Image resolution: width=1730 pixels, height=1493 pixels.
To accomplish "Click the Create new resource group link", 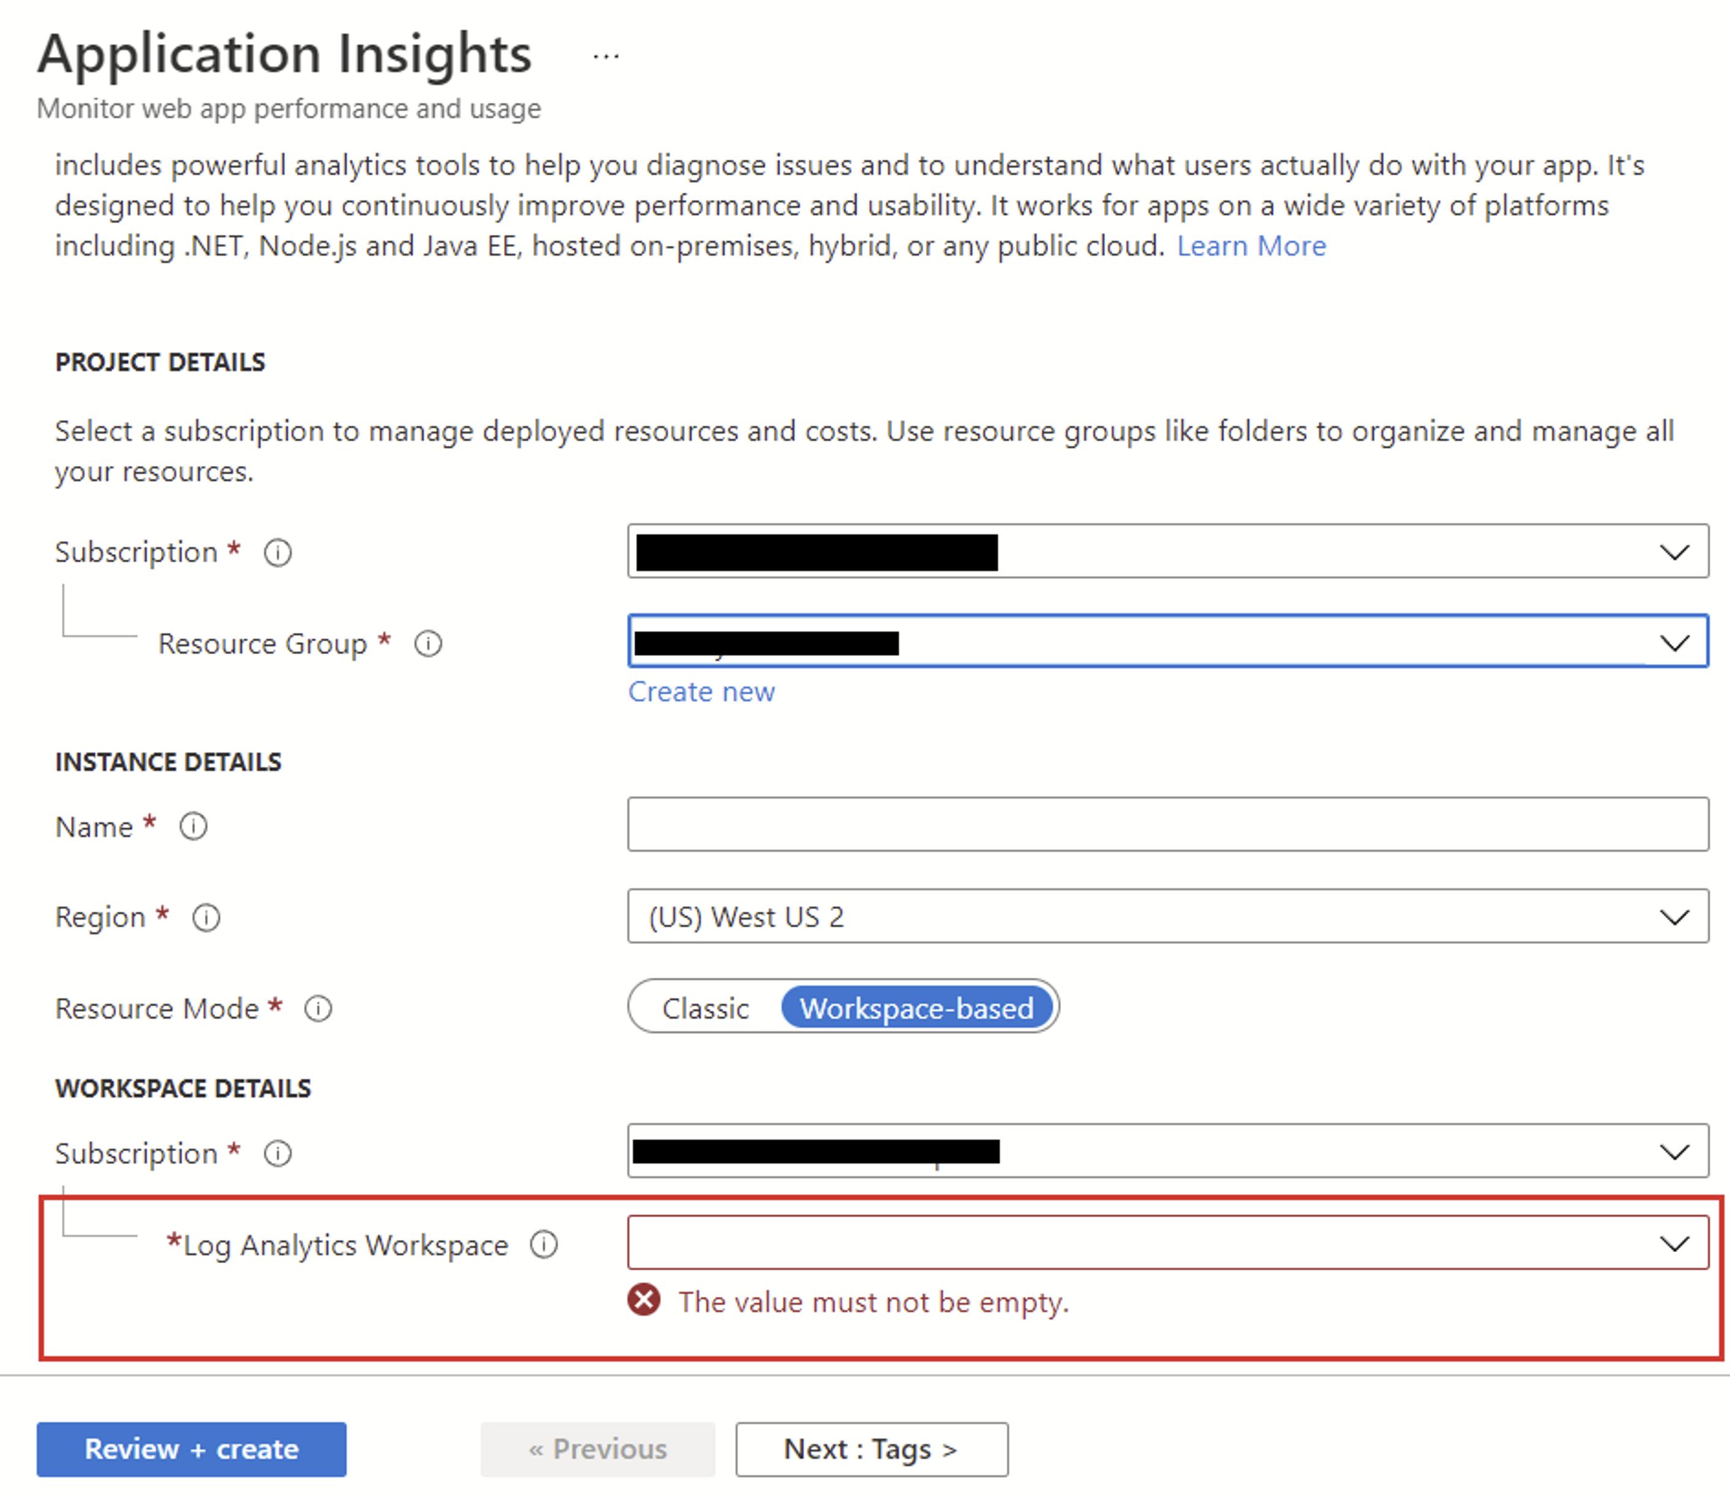I will [x=701, y=692].
